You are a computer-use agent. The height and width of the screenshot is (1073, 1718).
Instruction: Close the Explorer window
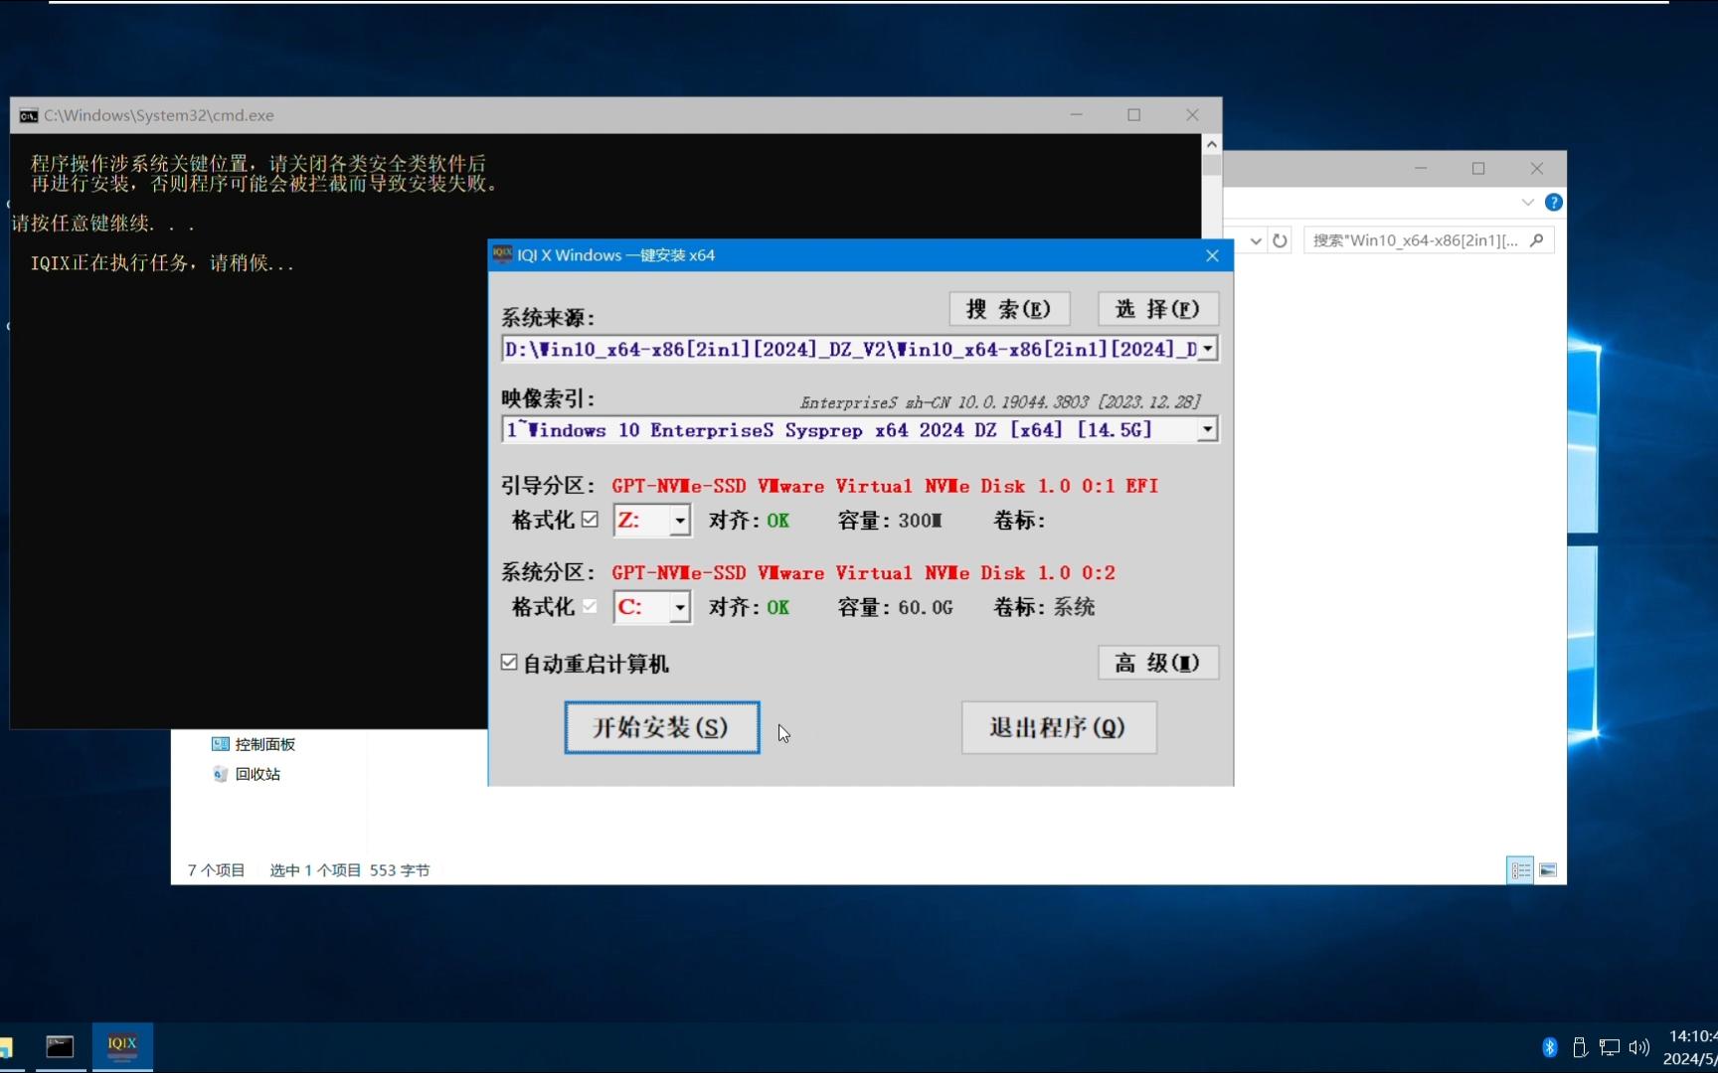click(x=1537, y=169)
